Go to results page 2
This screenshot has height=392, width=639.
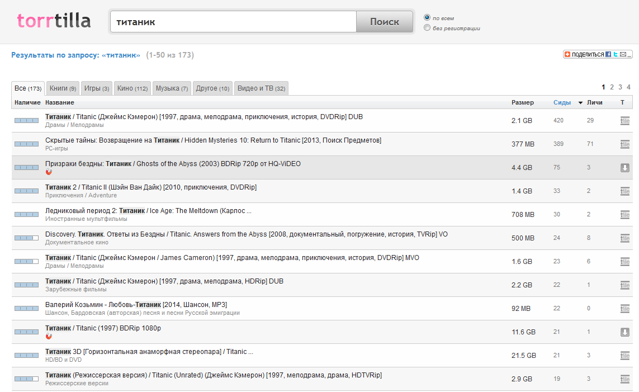pos(612,87)
